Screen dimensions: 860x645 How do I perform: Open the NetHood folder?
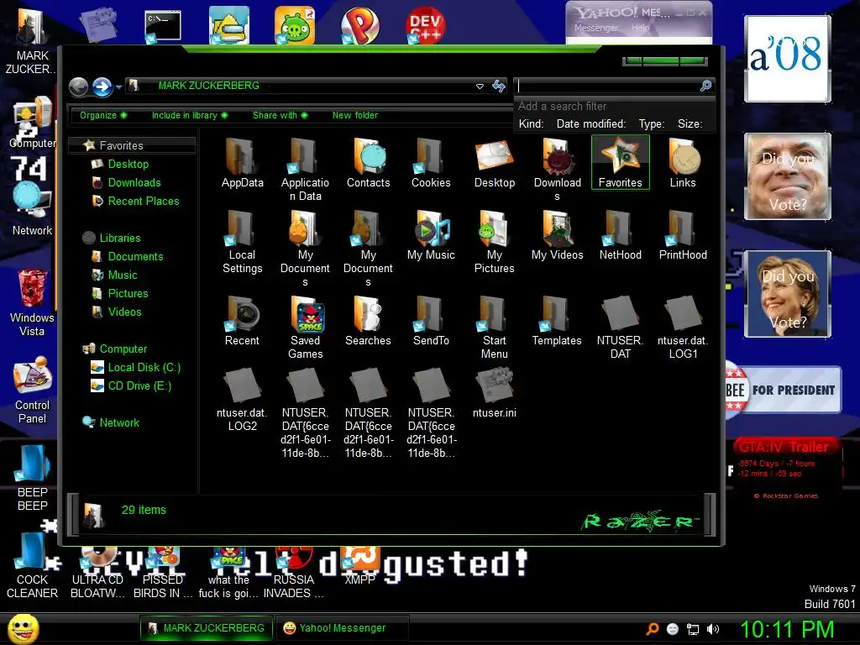[x=621, y=236]
